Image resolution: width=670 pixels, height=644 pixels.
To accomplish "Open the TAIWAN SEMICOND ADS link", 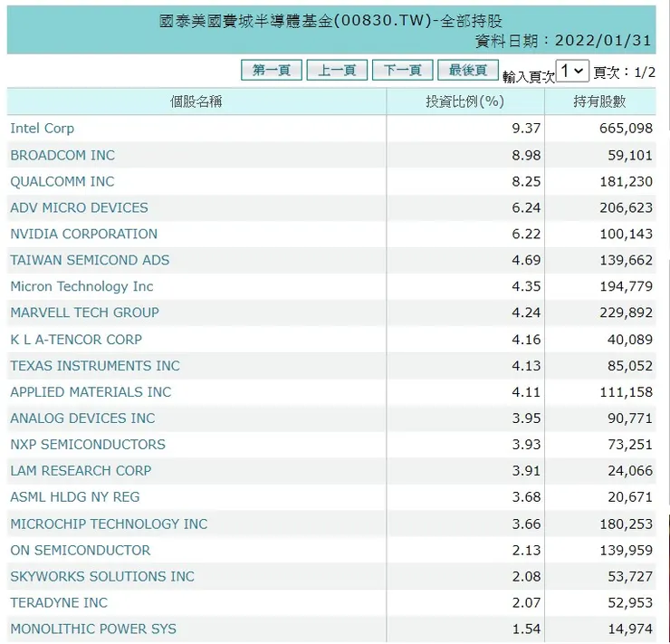I will (90, 260).
